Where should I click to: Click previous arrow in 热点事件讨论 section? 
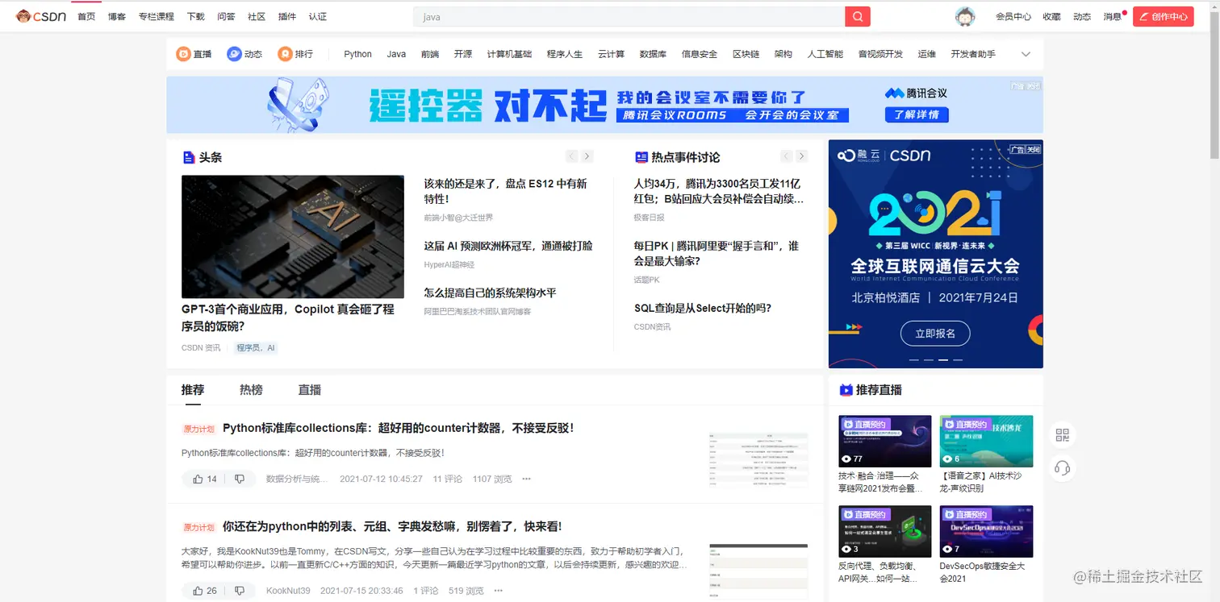pos(786,156)
